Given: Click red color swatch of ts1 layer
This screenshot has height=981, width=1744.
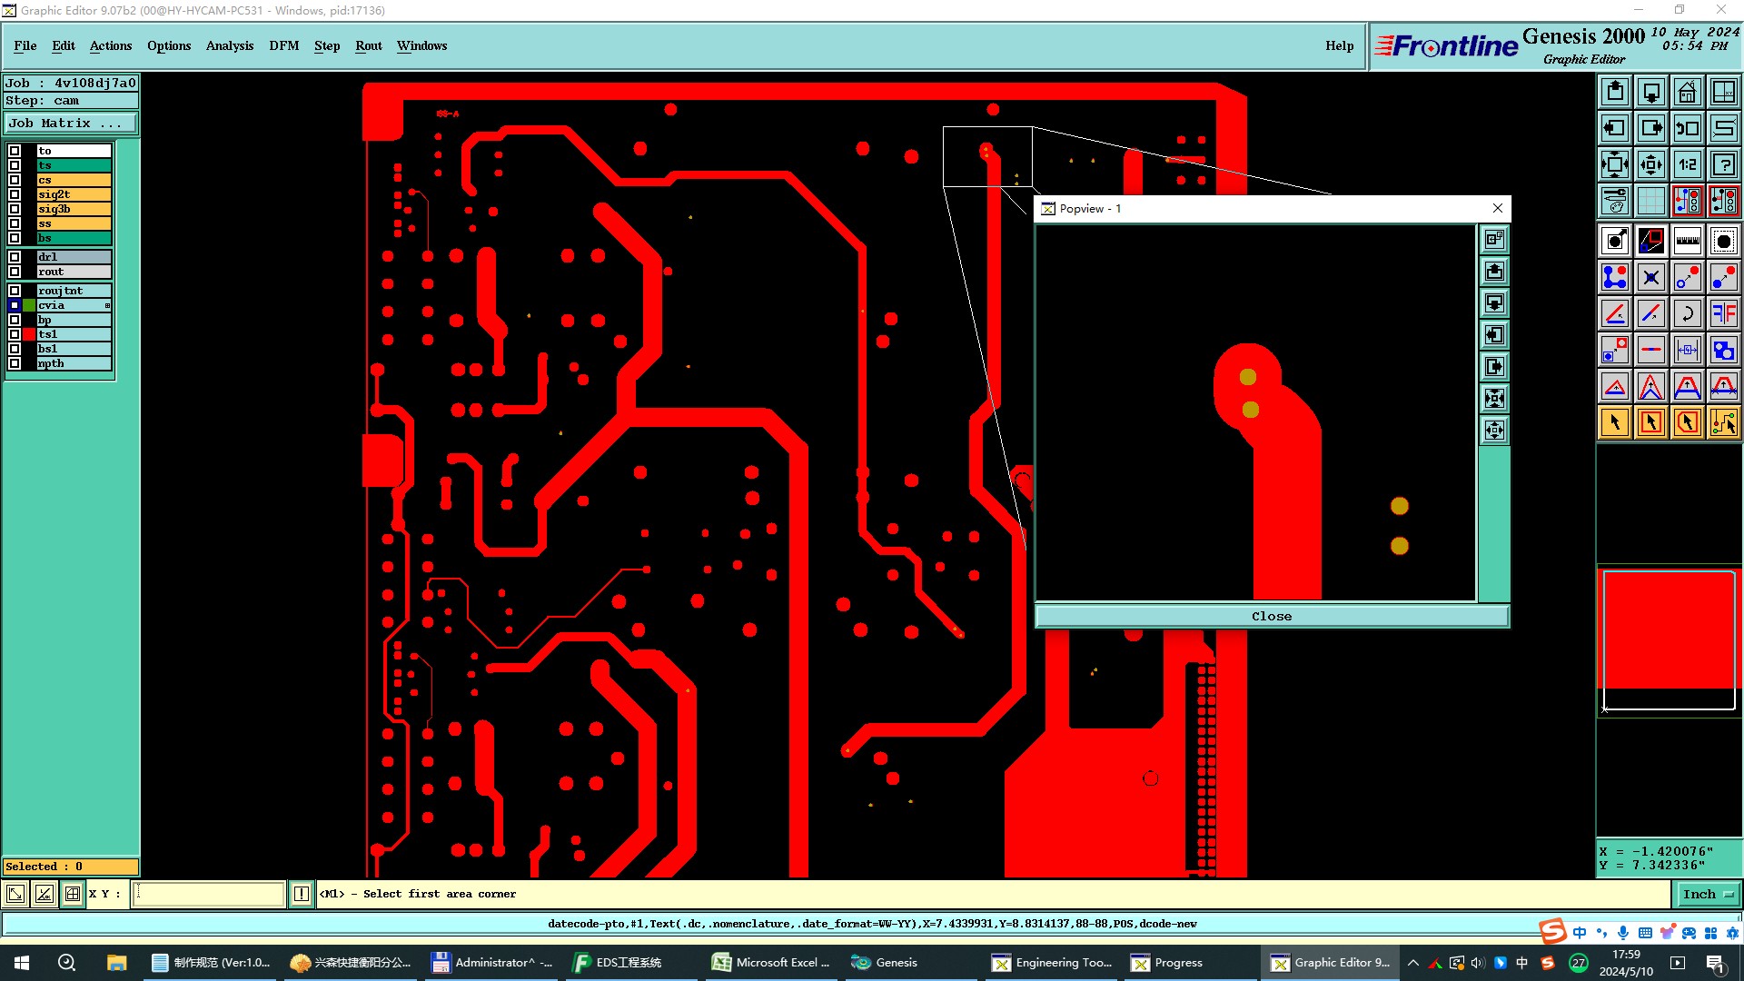Looking at the screenshot, I should pyautogui.click(x=29, y=334).
